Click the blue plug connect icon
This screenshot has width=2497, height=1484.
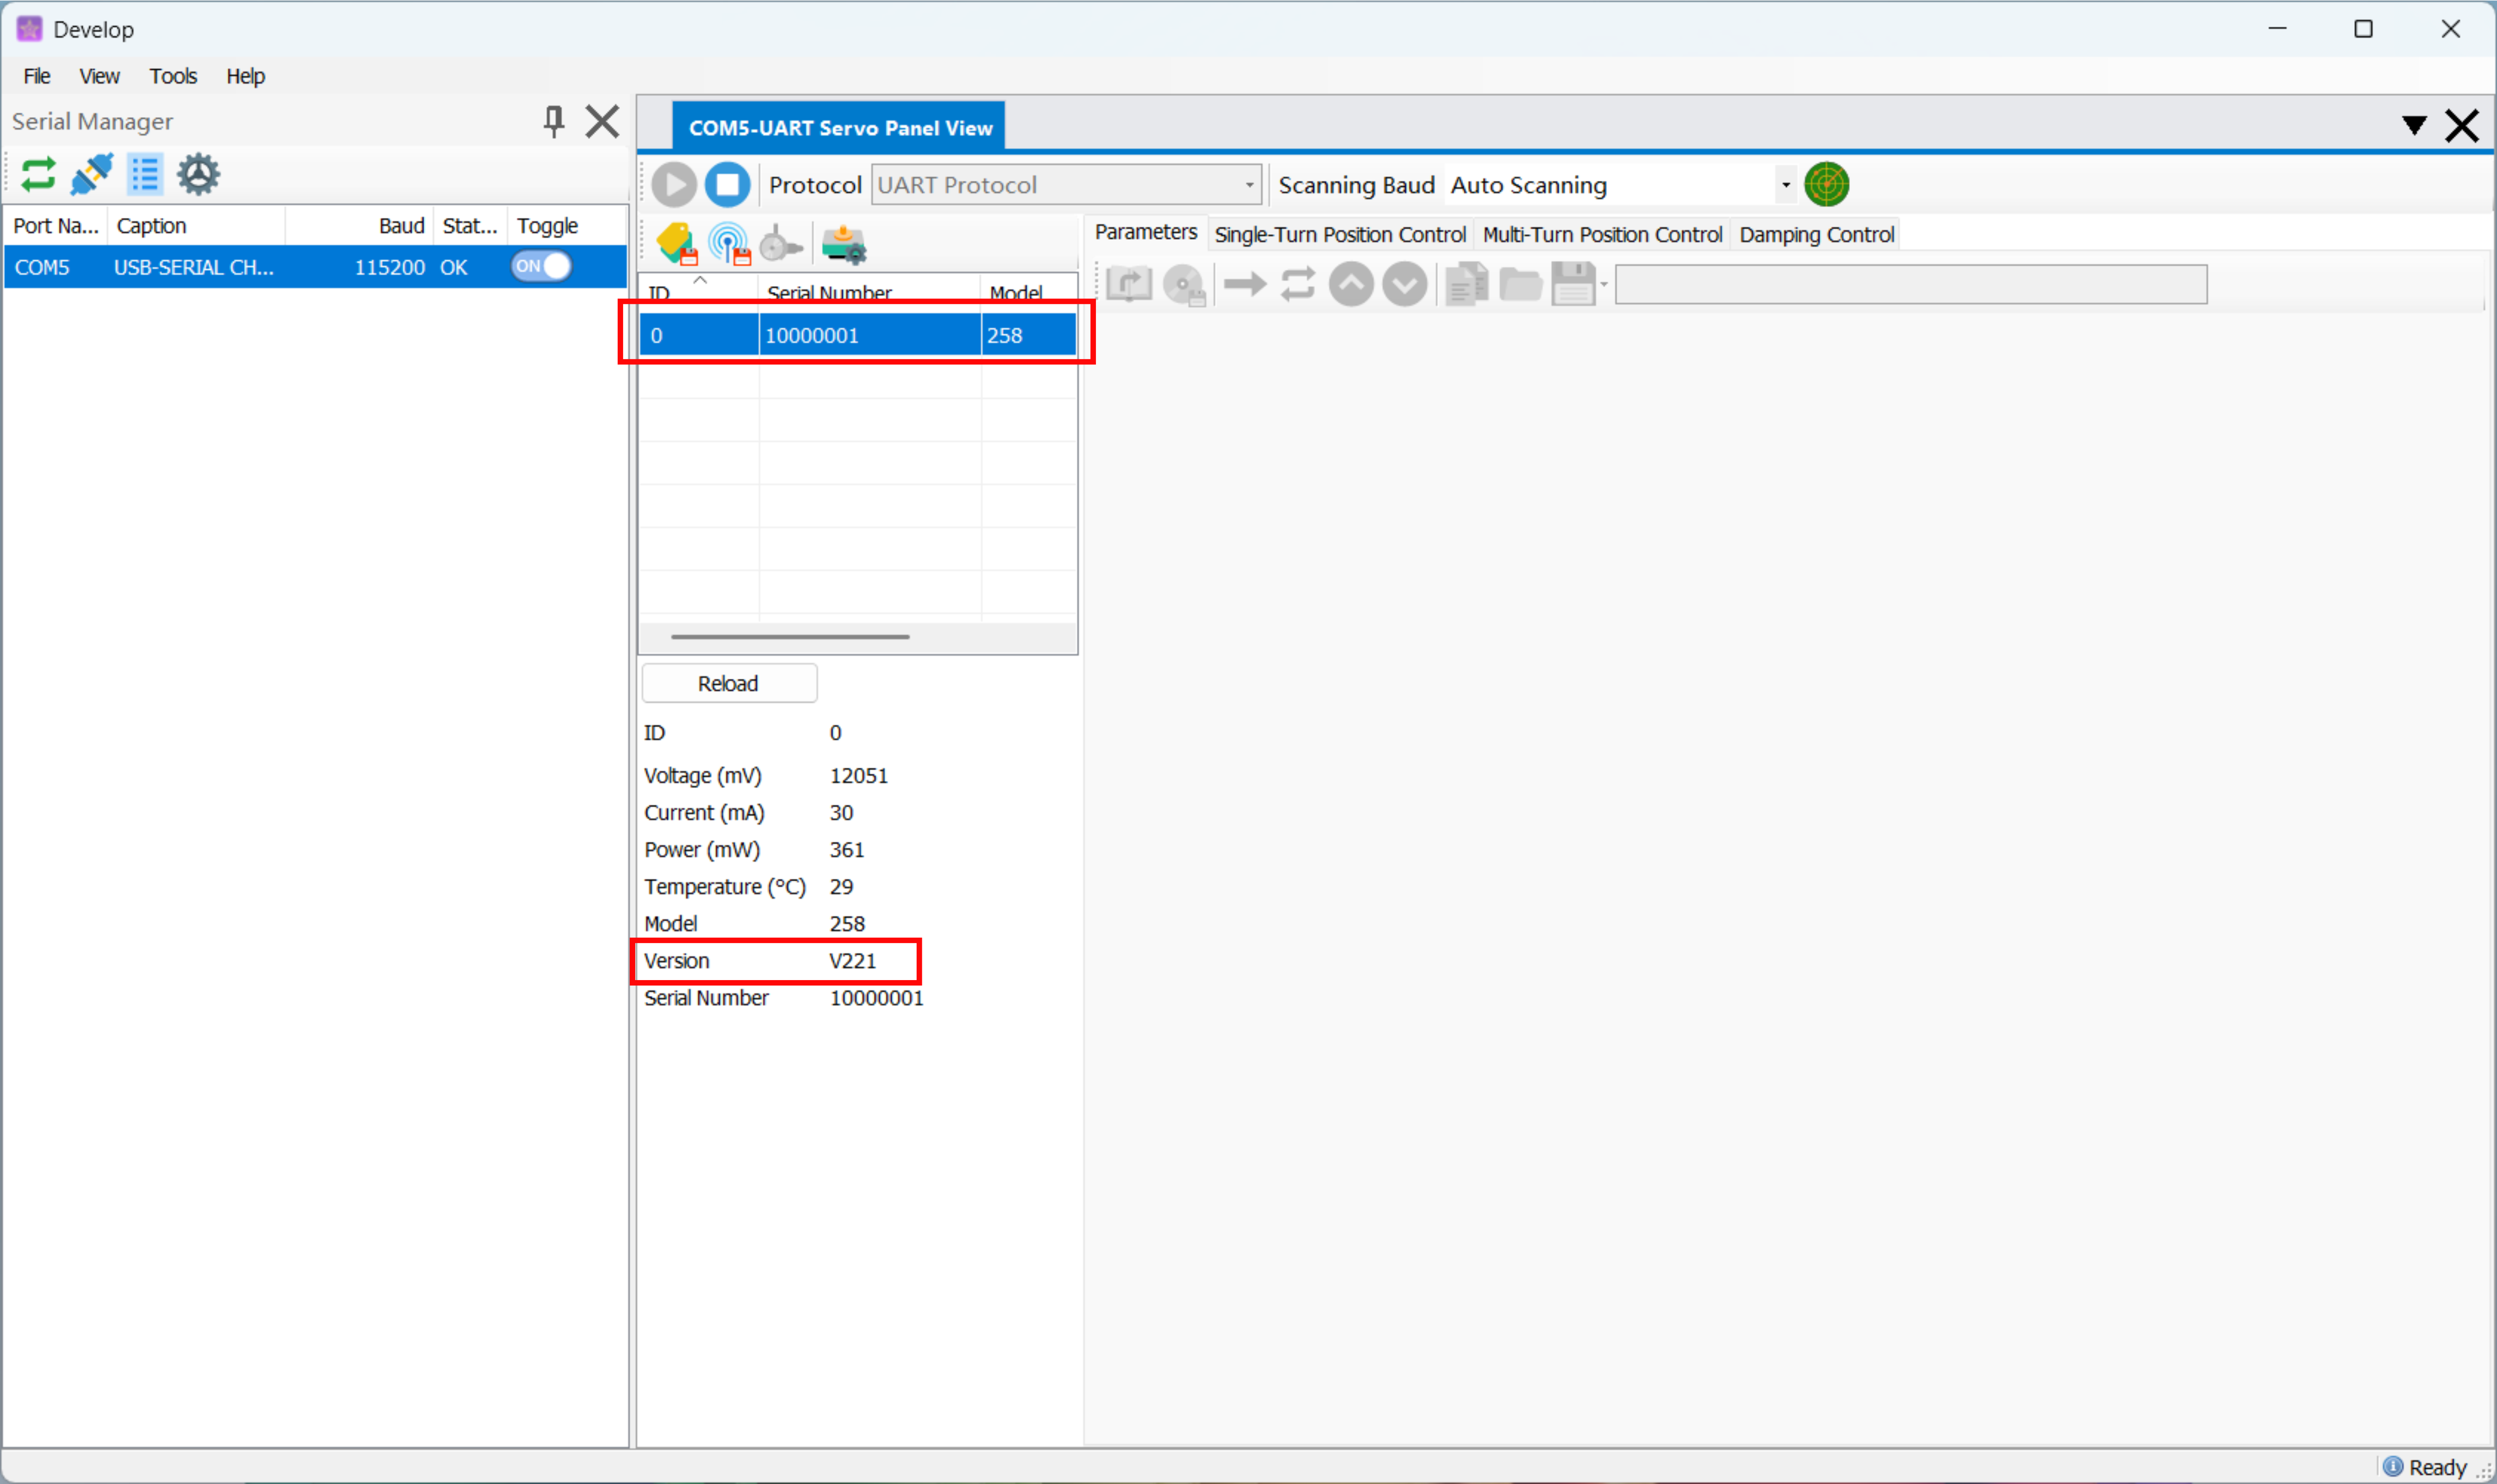tap(92, 175)
